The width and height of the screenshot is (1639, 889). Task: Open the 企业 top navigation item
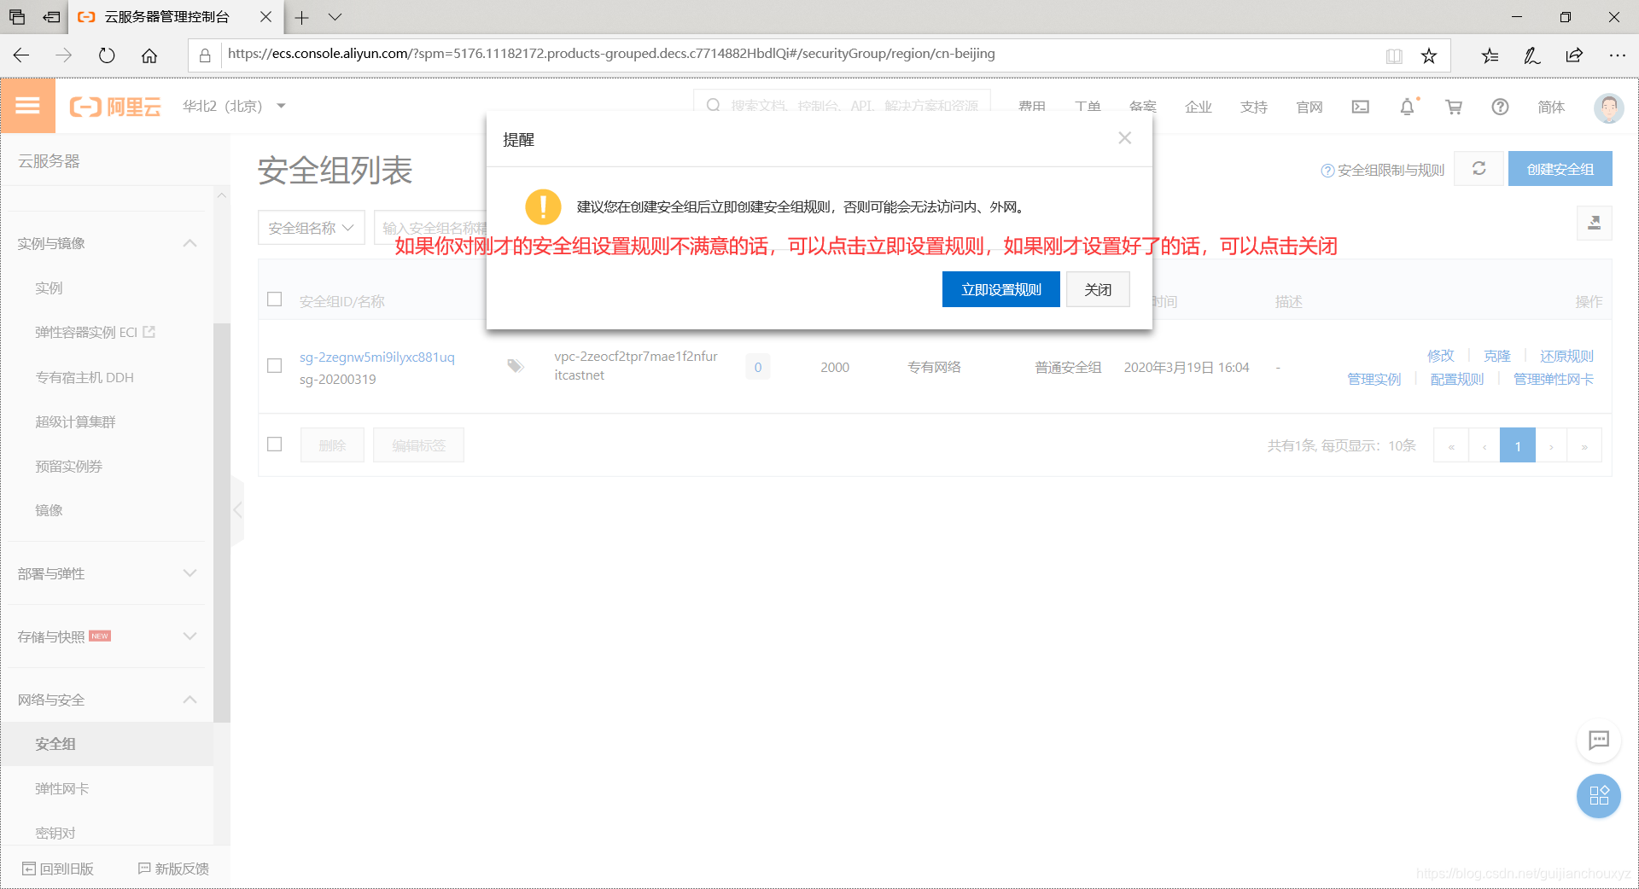1198,107
